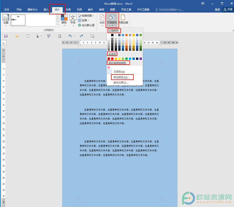Click the Open folder icon in quick toolbar
Screen dimensions: 234x207
17,36
